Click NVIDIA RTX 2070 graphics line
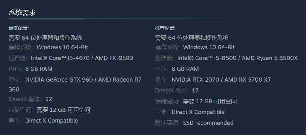 pos(213,80)
